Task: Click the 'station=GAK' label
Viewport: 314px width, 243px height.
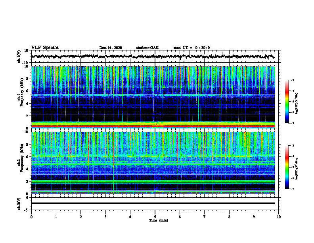Action: (x=147, y=48)
